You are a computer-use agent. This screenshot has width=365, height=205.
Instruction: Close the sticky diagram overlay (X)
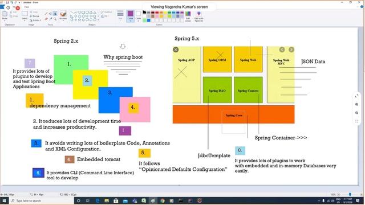coord(176,50)
